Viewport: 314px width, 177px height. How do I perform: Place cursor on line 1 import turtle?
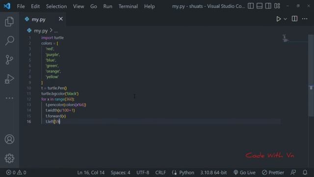[x=52, y=38]
